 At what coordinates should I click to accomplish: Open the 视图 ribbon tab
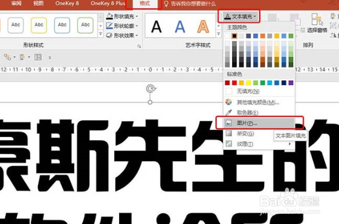38,3
